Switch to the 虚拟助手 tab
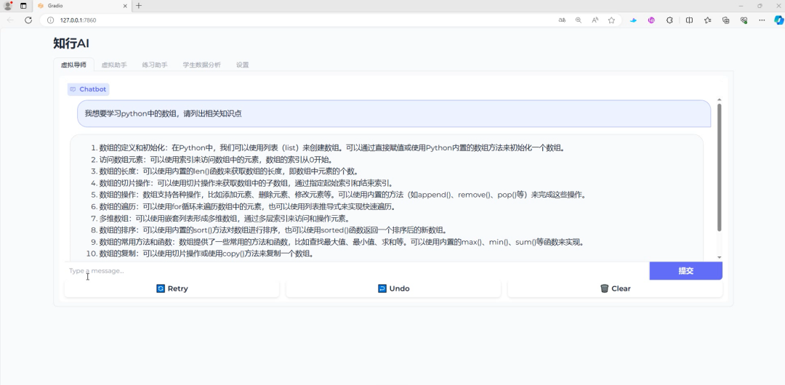The image size is (785, 385). (x=114, y=65)
